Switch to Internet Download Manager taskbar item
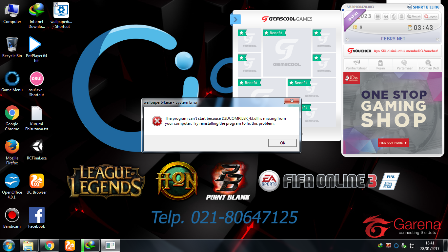The height and width of the screenshot is (252, 448). click(x=90, y=245)
